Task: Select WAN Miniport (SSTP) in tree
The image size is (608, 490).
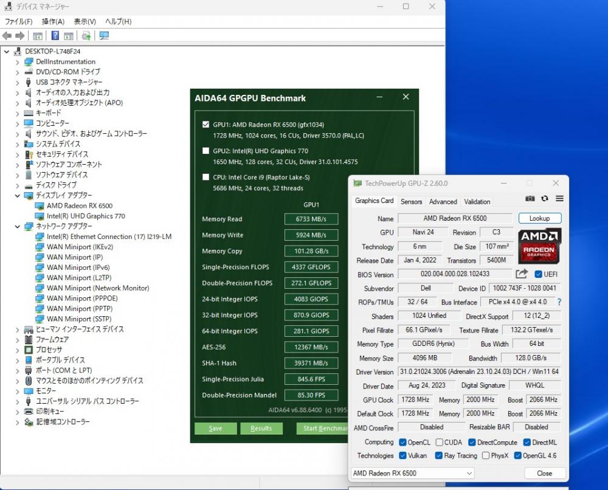Action: click(x=79, y=319)
